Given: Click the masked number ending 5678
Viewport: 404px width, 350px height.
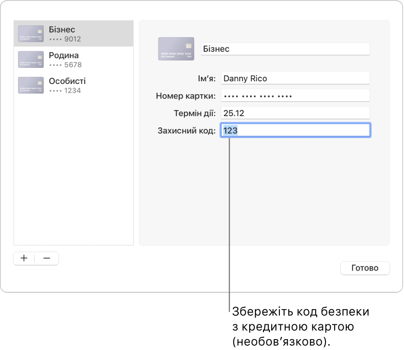Looking at the screenshot, I should pos(65,65).
